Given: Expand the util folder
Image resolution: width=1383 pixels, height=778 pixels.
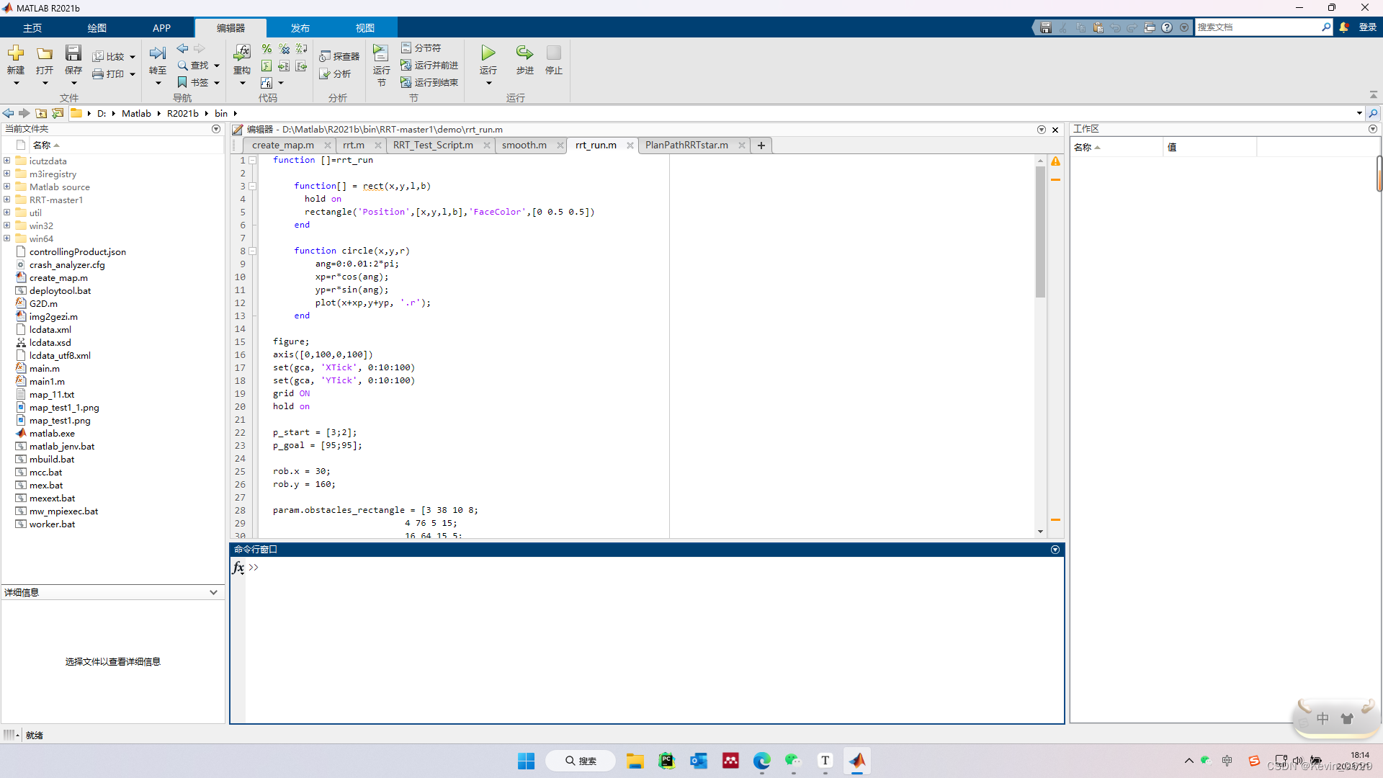Looking at the screenshot, I should point(7,213).
